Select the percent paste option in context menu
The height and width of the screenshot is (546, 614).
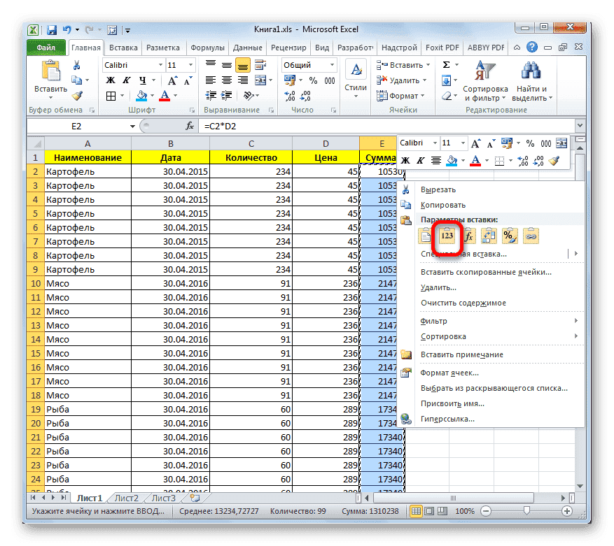pos(509,236)
